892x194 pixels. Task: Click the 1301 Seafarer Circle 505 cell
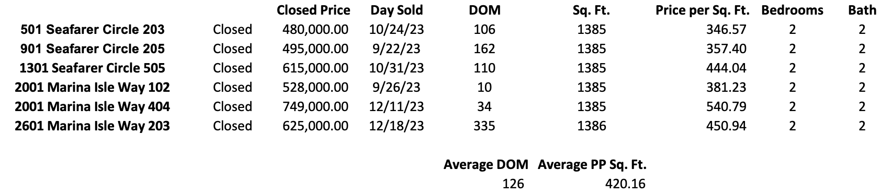[93, 68]
